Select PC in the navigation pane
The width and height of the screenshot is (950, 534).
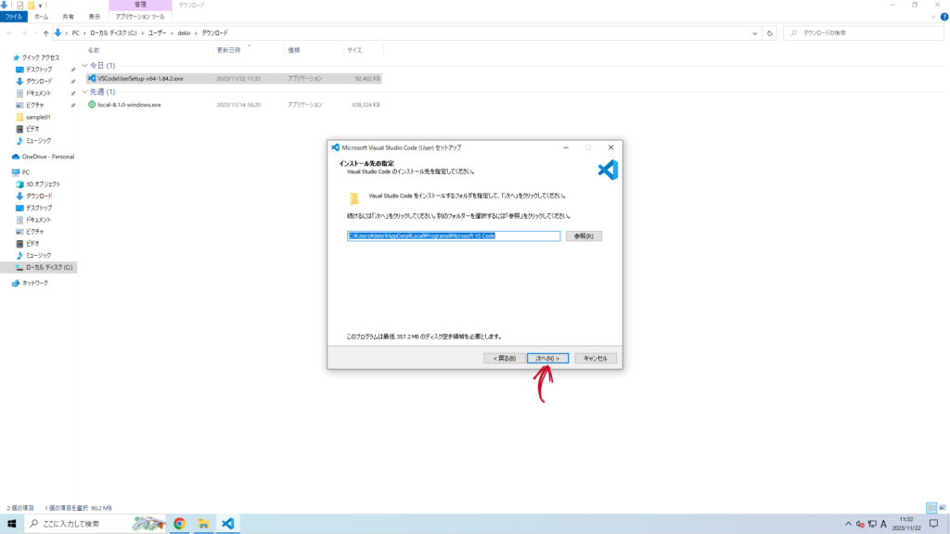click(25, 172)
